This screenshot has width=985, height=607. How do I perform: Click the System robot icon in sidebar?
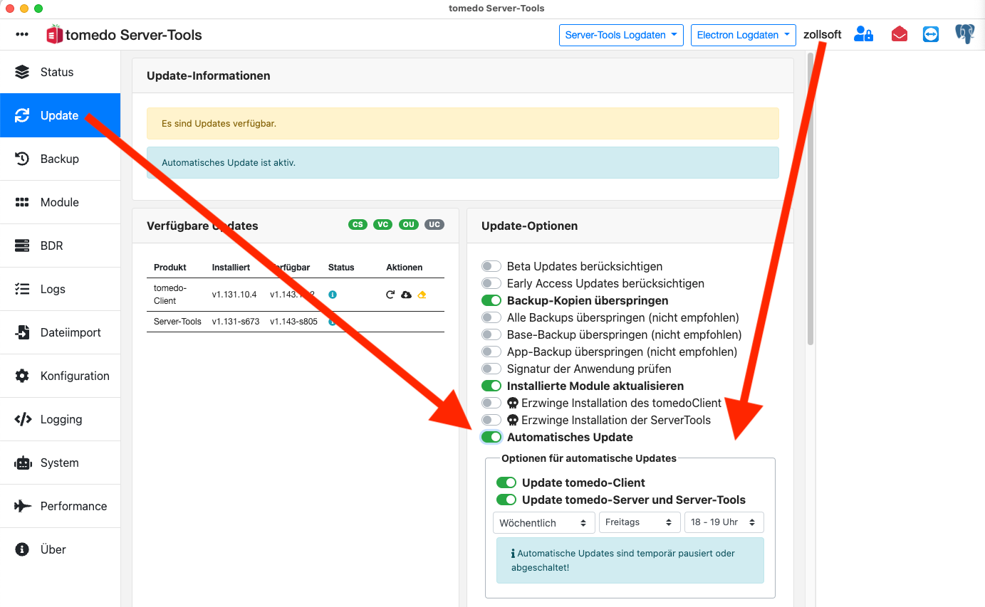pyautogui.click(x=22, y=463)
